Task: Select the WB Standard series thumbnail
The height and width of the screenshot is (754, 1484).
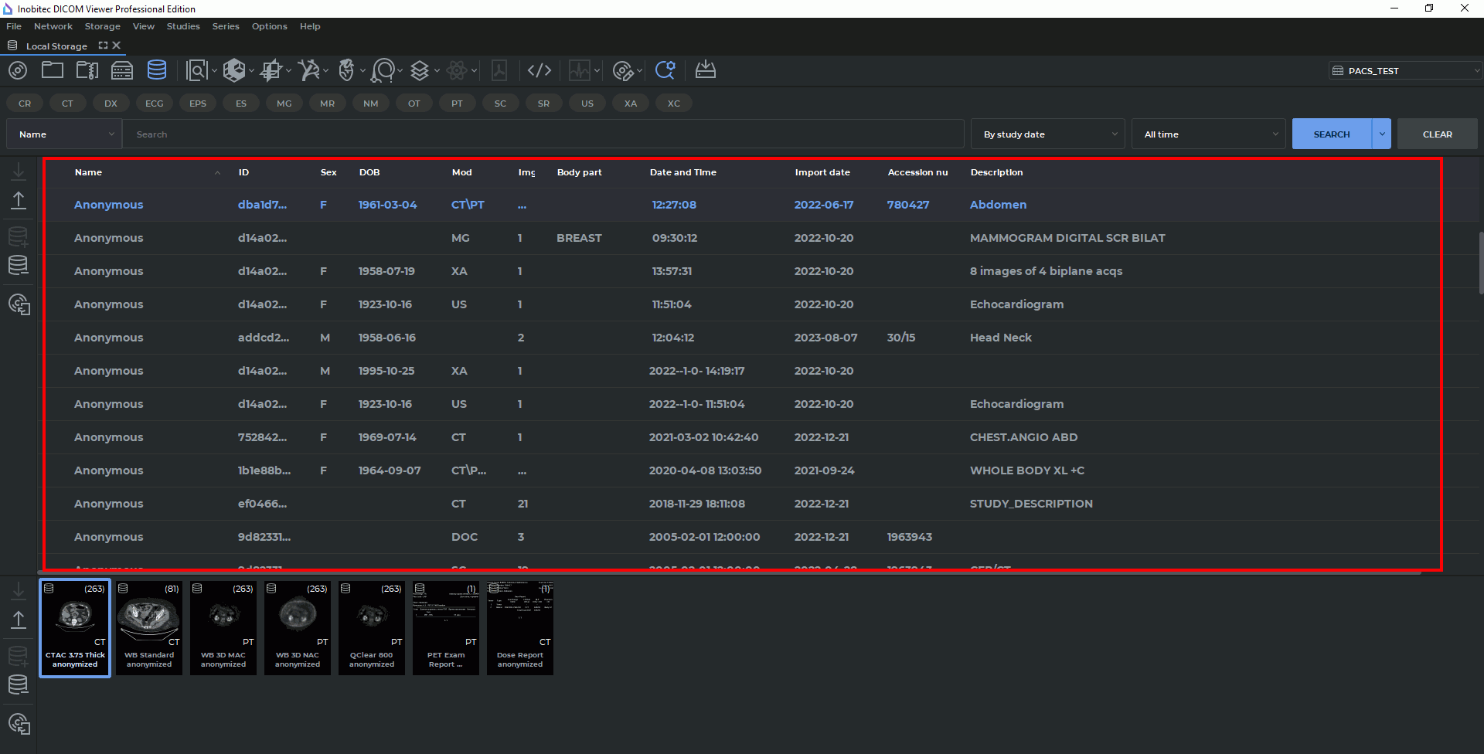Action: click(x=149, y=628)
